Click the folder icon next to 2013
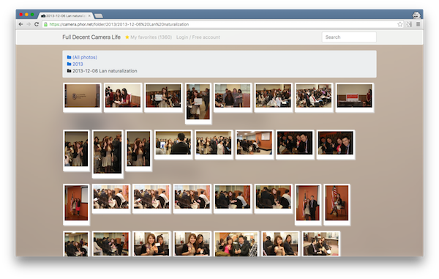Screen dimensions: 439x279 (70, 64)
